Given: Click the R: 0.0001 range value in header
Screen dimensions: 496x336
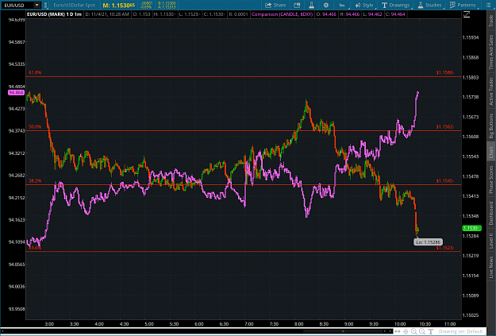Looking at the screenshot, I should point(238,14).
